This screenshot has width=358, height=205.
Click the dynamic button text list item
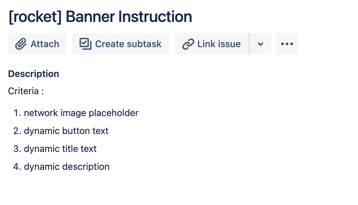coord(66,131)
